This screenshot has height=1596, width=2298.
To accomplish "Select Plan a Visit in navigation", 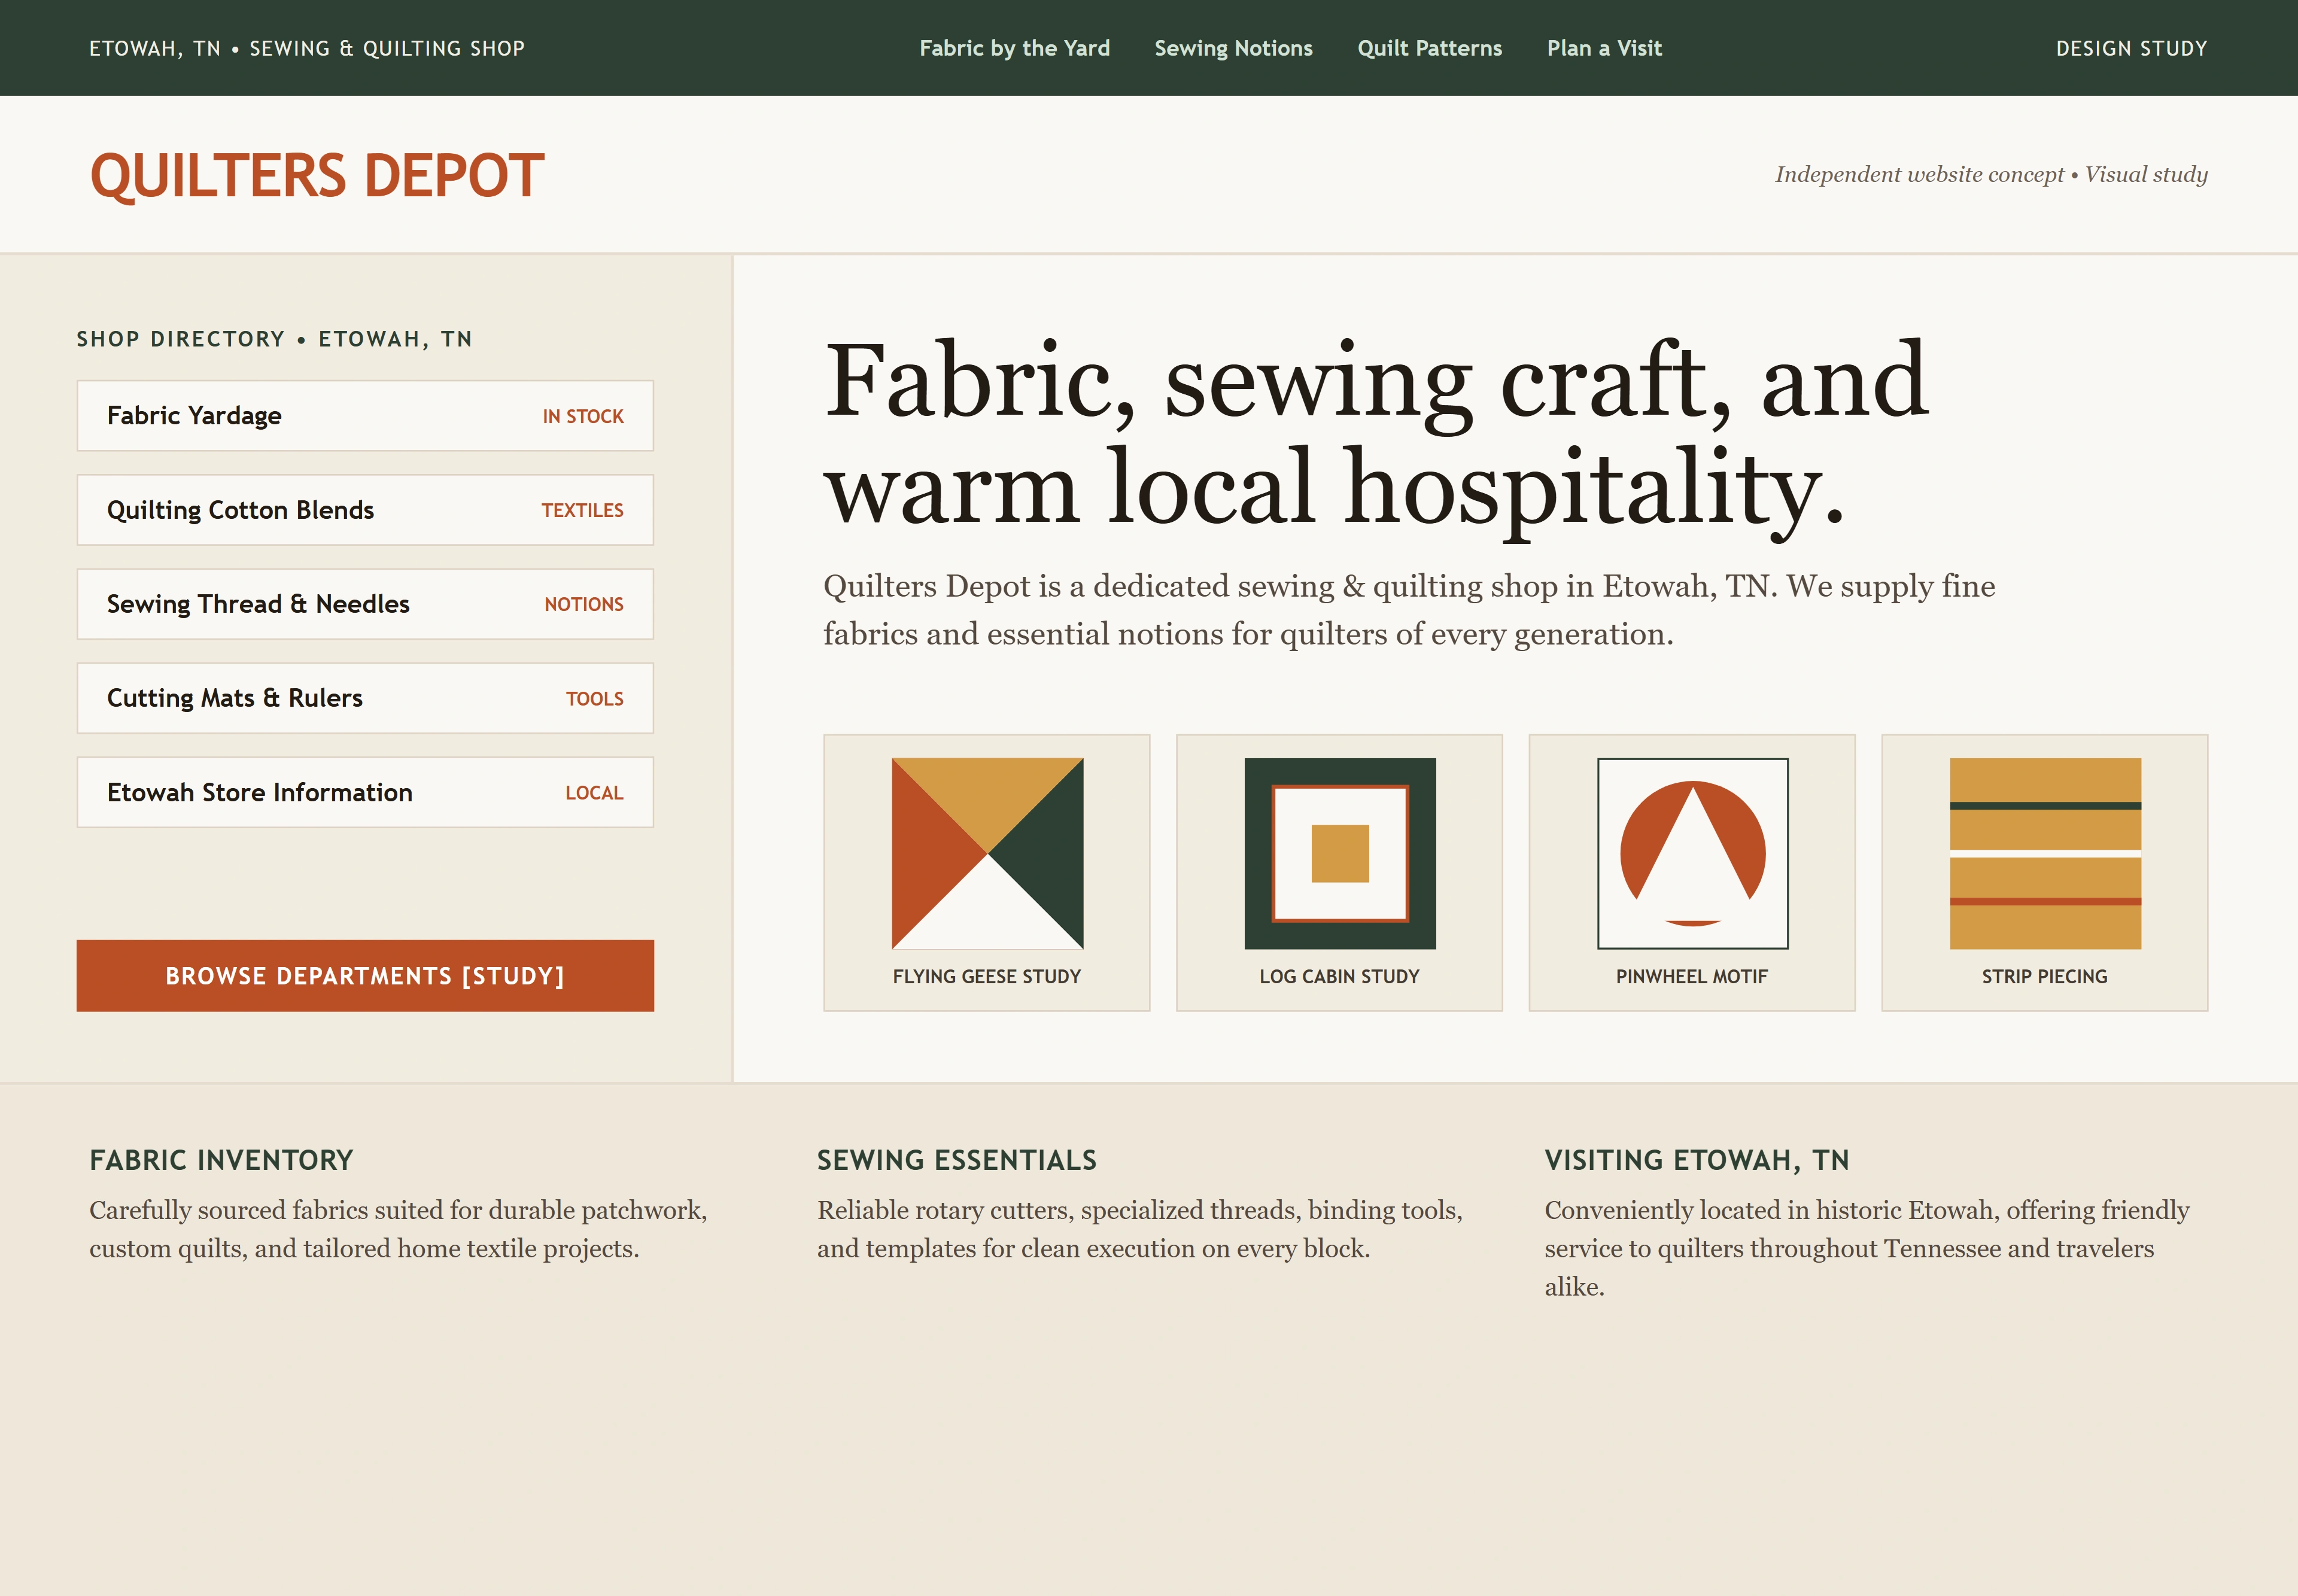I will click(x=1604, y=48).
